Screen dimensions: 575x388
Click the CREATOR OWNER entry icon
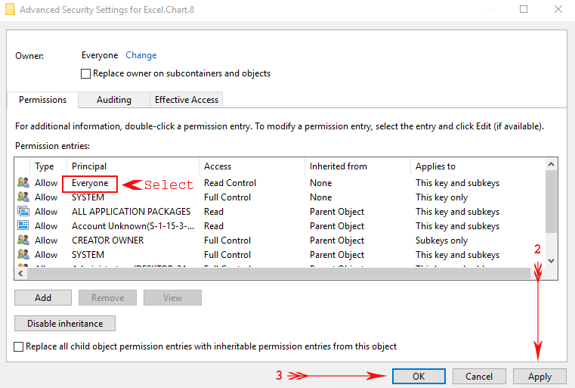[23, 241]
